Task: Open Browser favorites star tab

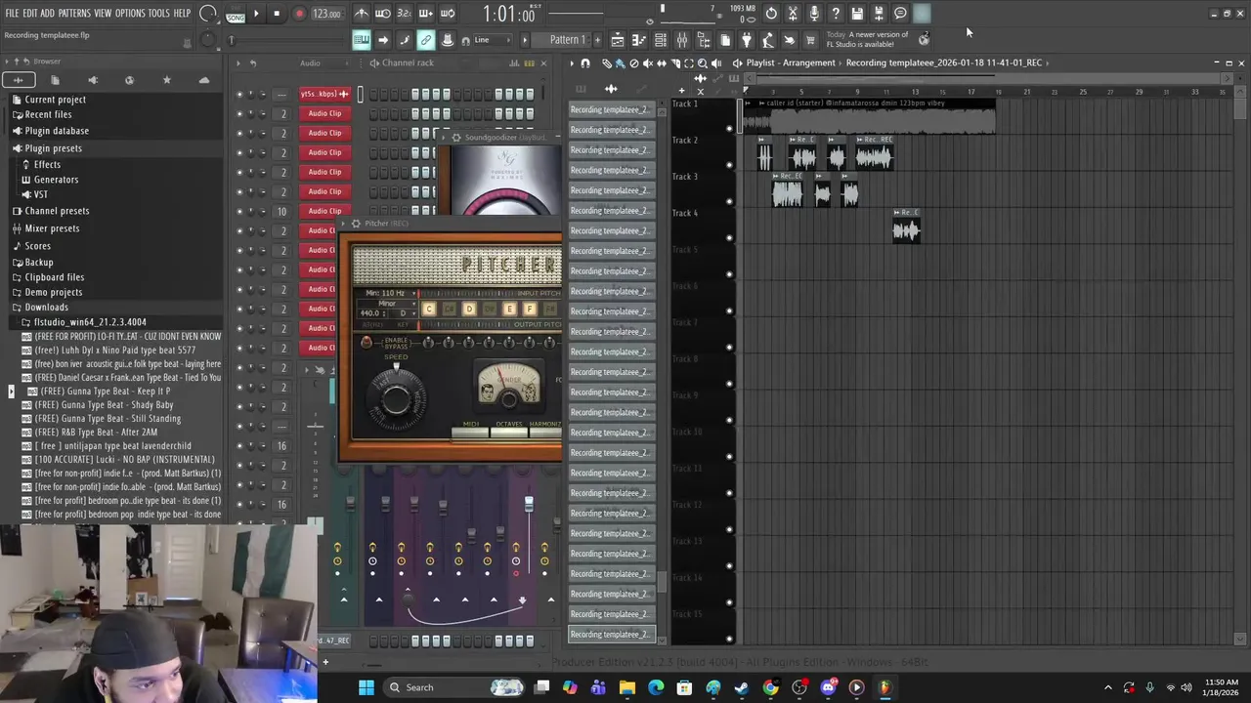Action: (x=166, y=80)
